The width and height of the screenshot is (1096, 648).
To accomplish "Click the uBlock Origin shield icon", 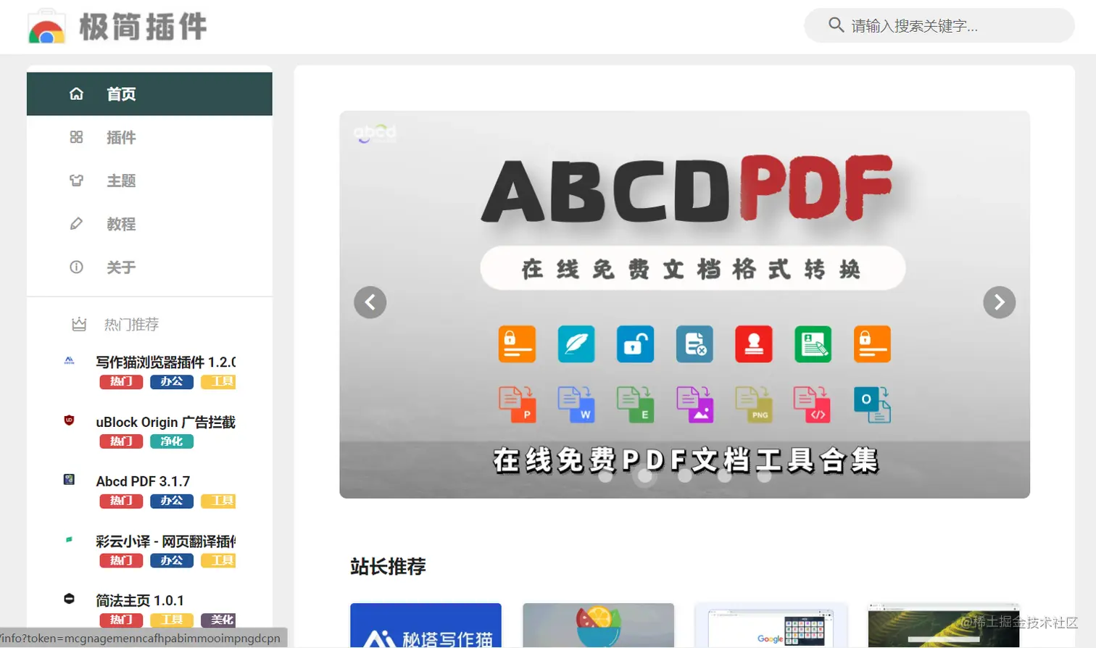I will coord(69,420).
